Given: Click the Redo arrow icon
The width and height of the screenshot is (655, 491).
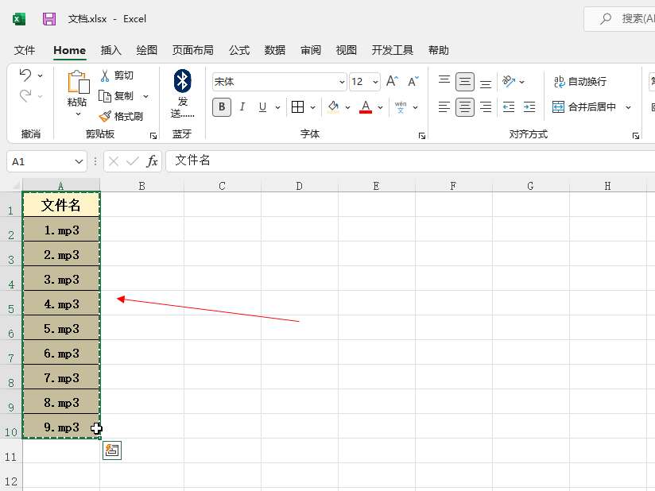Looking at the screenshot, I should pos(25,96).
